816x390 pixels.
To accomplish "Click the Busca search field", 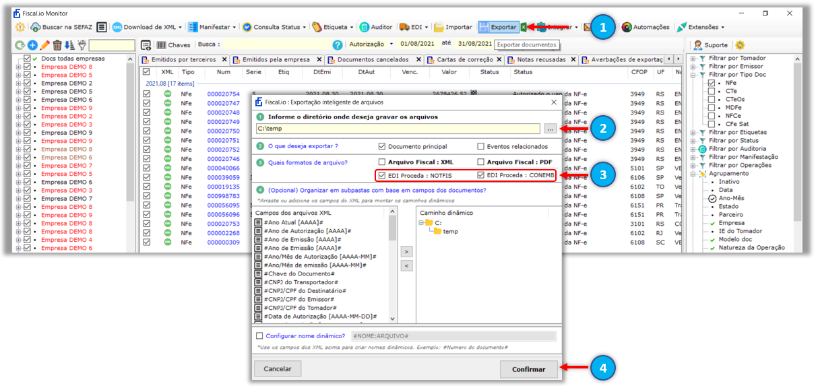I will (276, 44).
